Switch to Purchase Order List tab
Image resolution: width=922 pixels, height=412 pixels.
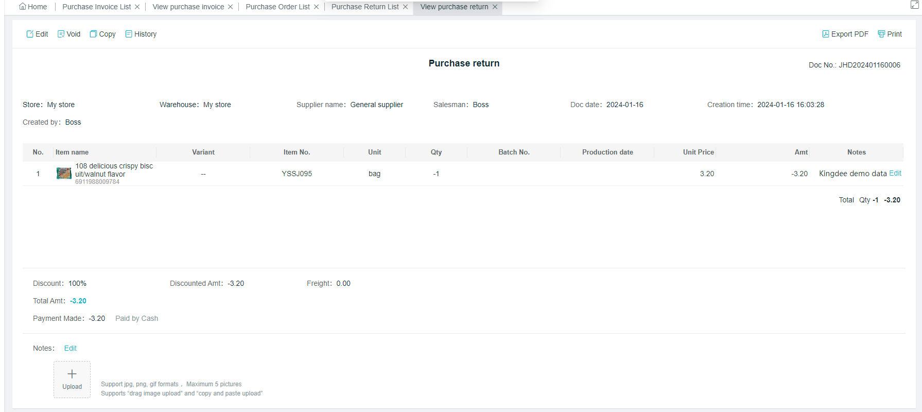point(277,7)
